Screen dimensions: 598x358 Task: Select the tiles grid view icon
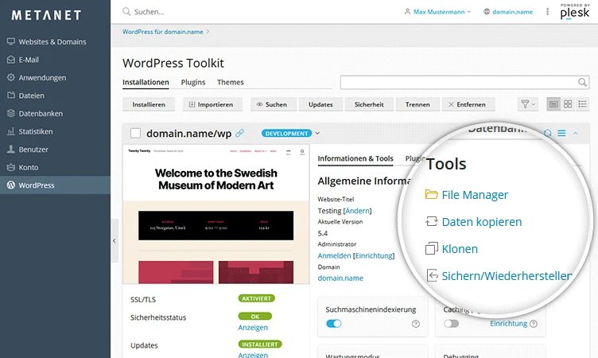tap(568, 103)
